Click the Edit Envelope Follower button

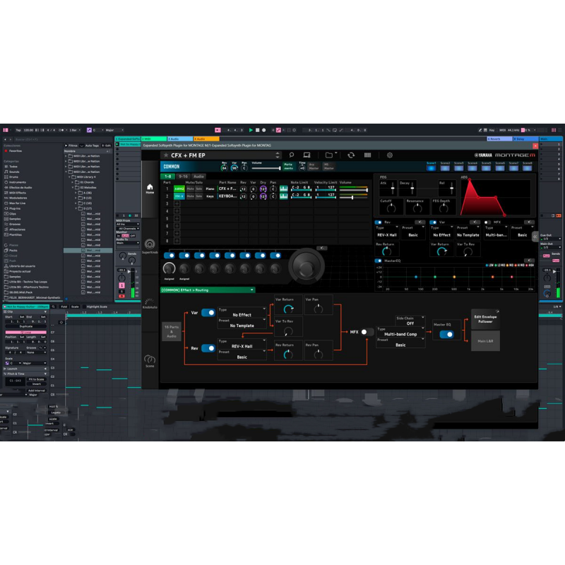click(x=485, y=319)
